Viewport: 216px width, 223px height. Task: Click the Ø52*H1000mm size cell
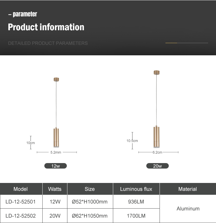pyautogui.click(x=90, y=202)
